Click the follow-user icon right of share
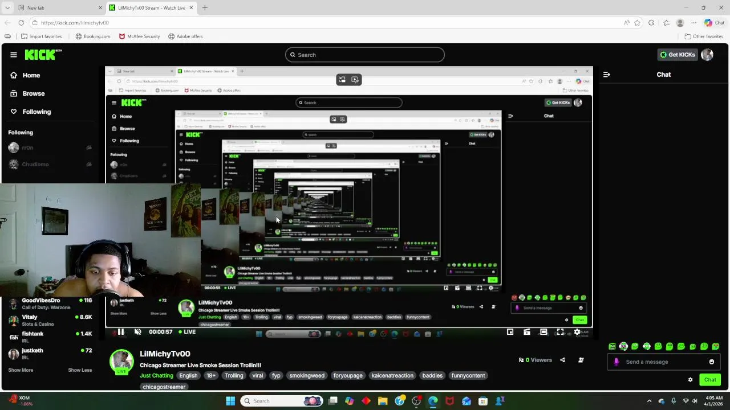Screen dimensions: 730x410 coord(581,360)
